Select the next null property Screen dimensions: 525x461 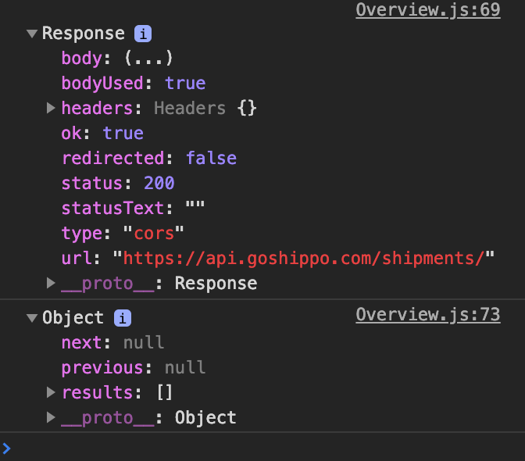[112, 342]
